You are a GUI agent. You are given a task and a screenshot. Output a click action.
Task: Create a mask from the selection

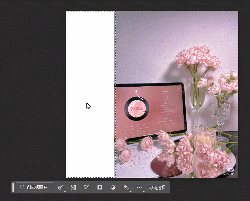pos(100,187)
